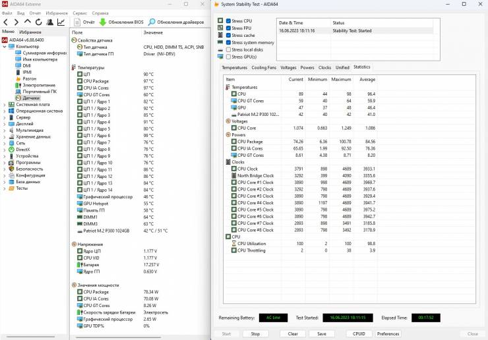Click the CPU chip icon beside Stress CPU

[x=220, y=20]
